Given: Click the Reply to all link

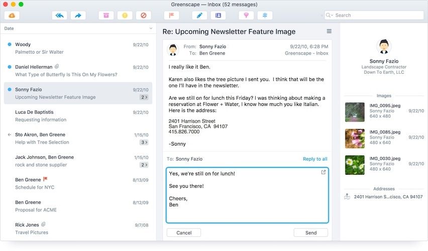Looking at the screenshot, I should tap(315, 159).
